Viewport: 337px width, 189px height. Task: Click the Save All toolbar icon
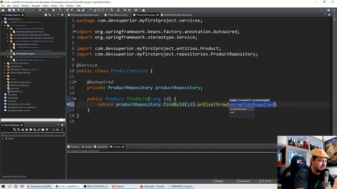point(14,10)
